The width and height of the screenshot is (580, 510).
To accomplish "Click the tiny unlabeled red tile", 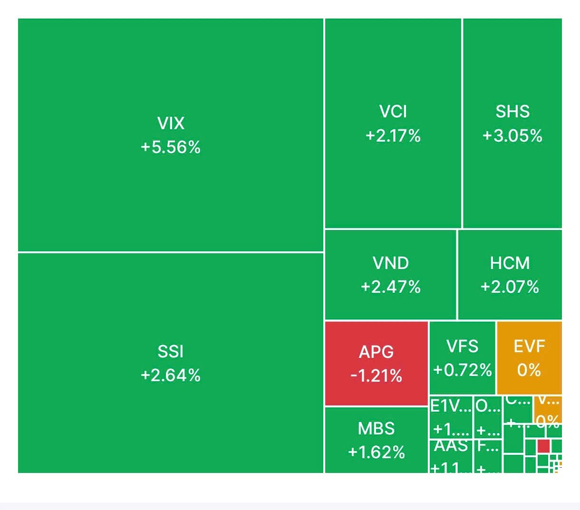I will 543,446.
